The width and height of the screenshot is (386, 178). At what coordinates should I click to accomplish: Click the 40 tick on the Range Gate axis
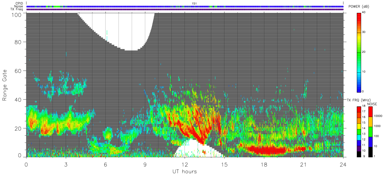pyautogui.click(x=18, y=100)
